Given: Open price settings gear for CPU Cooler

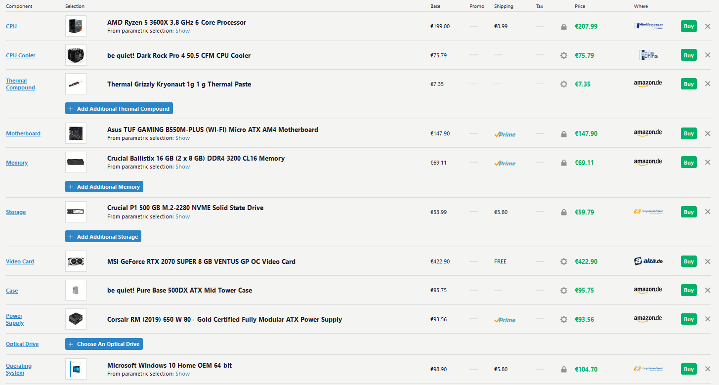Looking at the screenshot, I should coord(564,55).
